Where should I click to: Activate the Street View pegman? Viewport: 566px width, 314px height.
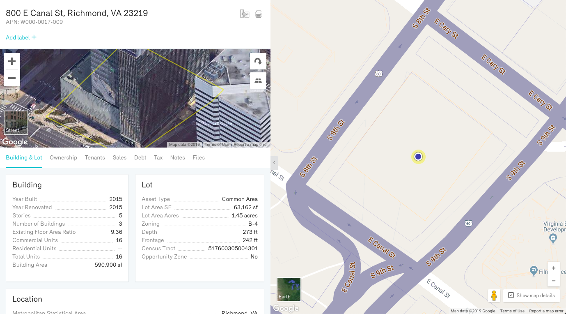point(494,296)
